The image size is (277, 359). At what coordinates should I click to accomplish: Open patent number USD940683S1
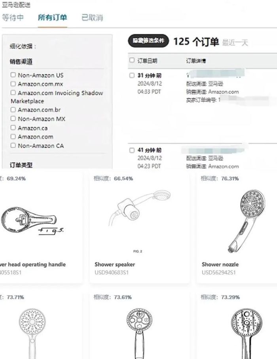[x=112, y=273]
